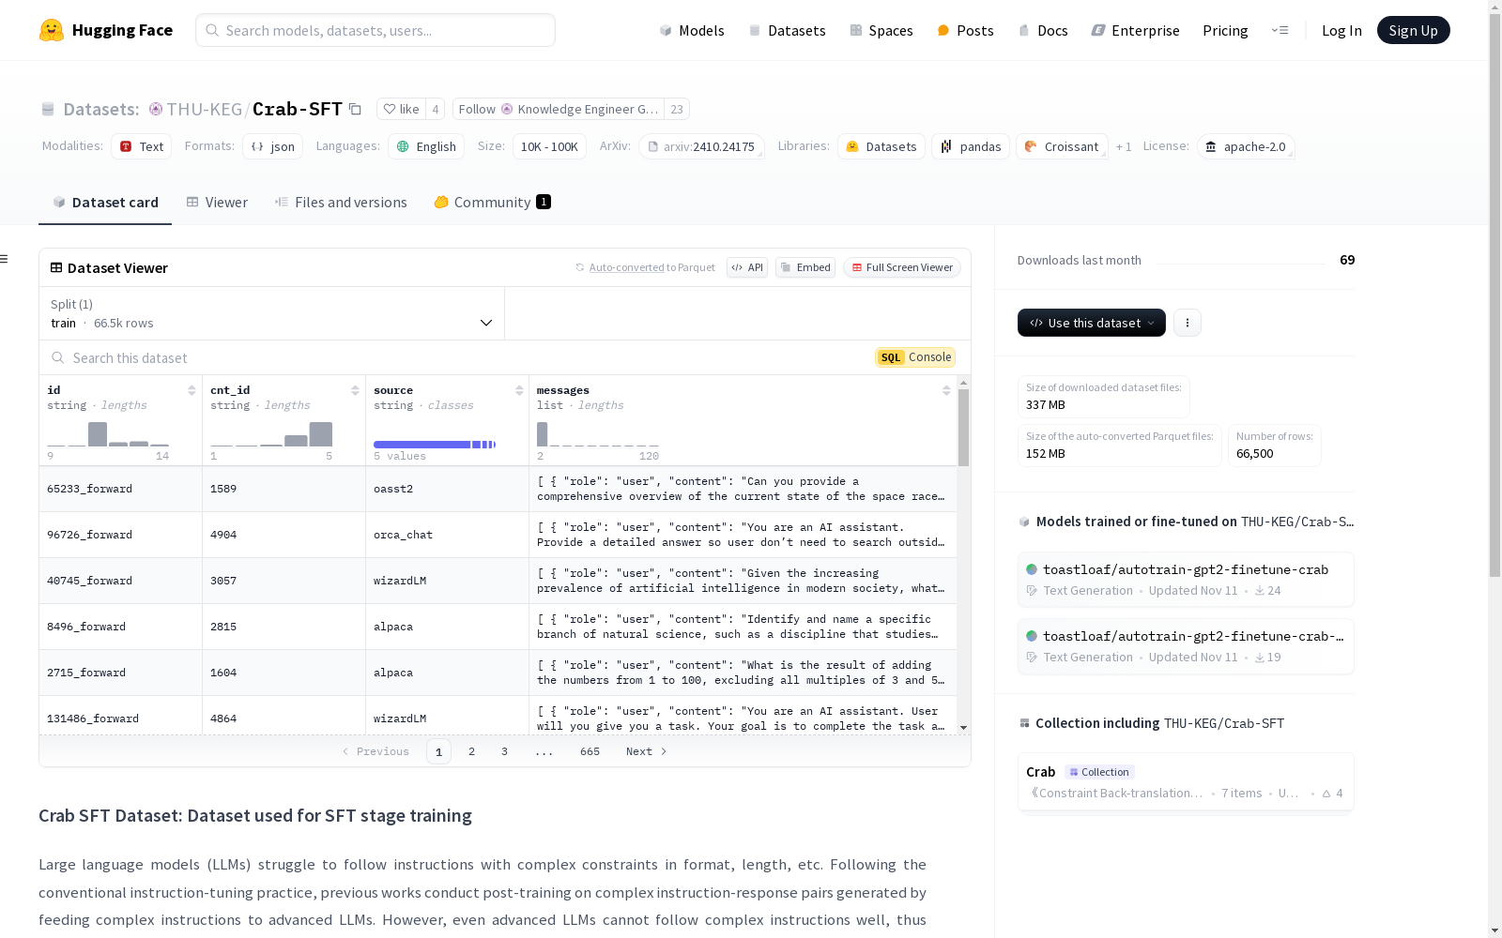The image size is (1502, 938).
Task: Open the Crab collection card
Action: 1186,782
